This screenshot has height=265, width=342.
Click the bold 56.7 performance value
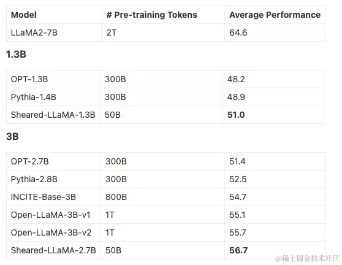(238, 250)
